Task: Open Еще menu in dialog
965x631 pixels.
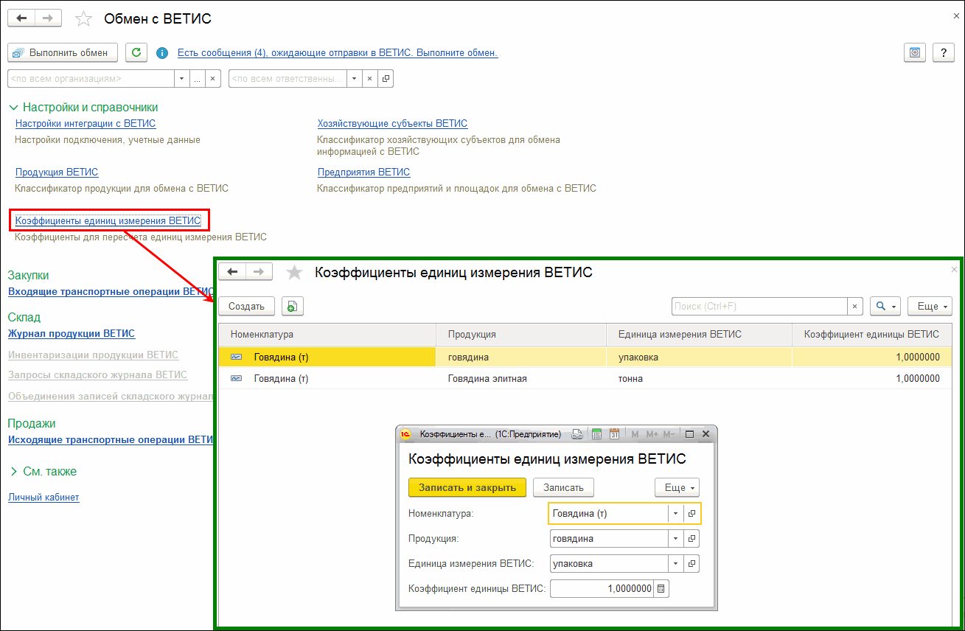Action: 677,487
